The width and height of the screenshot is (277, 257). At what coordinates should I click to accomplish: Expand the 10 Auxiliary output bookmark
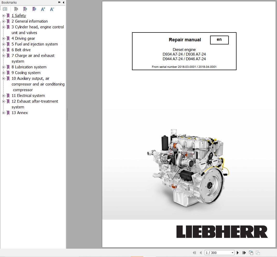tap(3, 78)
